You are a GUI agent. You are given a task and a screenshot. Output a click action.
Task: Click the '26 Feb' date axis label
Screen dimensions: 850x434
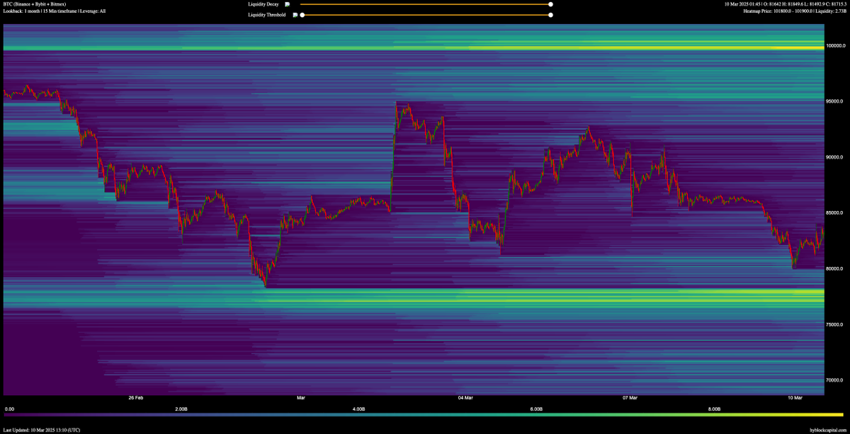[x=136, y=398]
